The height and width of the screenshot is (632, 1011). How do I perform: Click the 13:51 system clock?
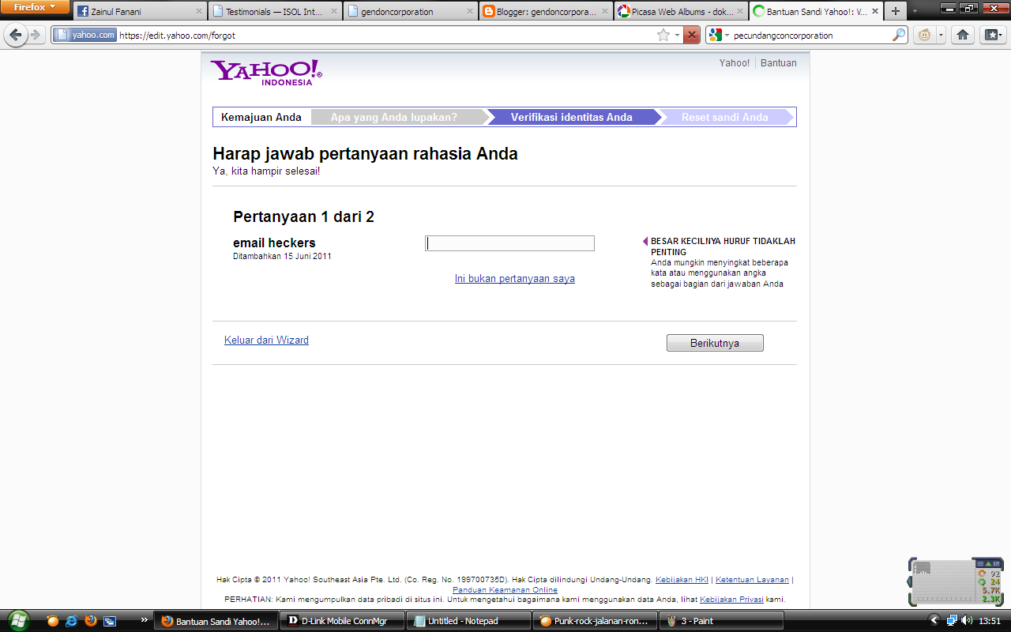pyautogui.click(x=990, y=621)
